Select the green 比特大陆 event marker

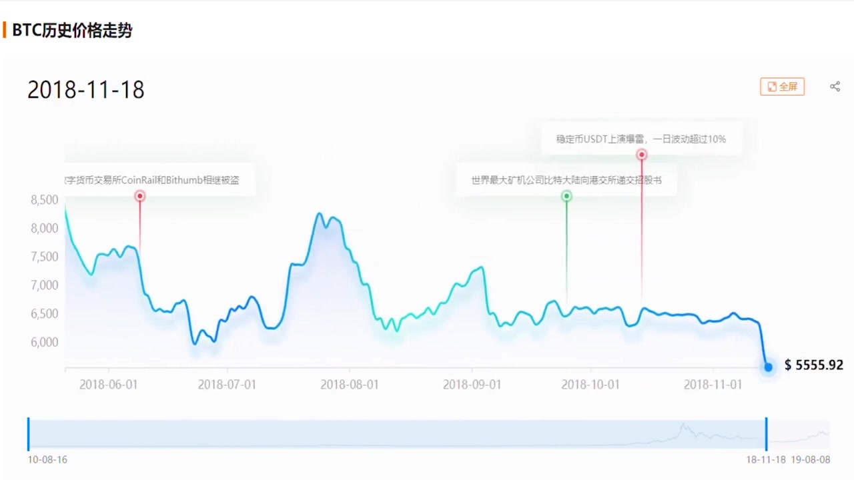[566, 196]
